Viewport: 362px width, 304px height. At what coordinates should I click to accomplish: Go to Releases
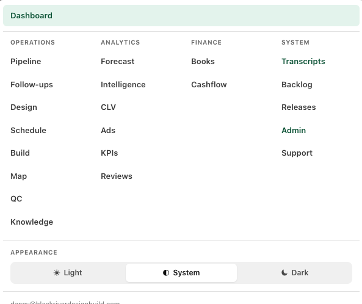click(299, 107)
